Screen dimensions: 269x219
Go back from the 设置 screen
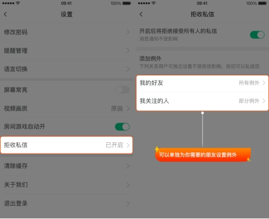(5, 14)
